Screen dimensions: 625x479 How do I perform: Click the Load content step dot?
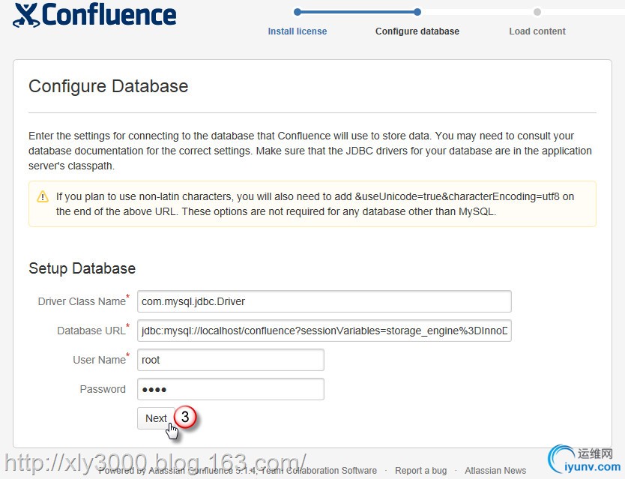[537, 12]
